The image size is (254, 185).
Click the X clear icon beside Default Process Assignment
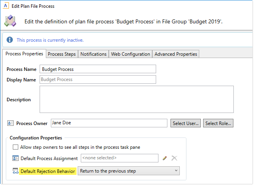(x=174, y=158)
